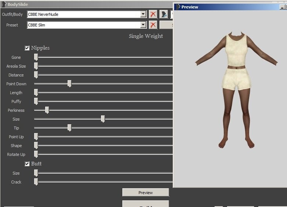Viewport: 287px width, 207px height.
Task: Toggle the Nipples category checkbox
Action: (27, 48)
